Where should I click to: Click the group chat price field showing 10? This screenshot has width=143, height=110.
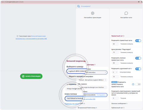point(115,77)
